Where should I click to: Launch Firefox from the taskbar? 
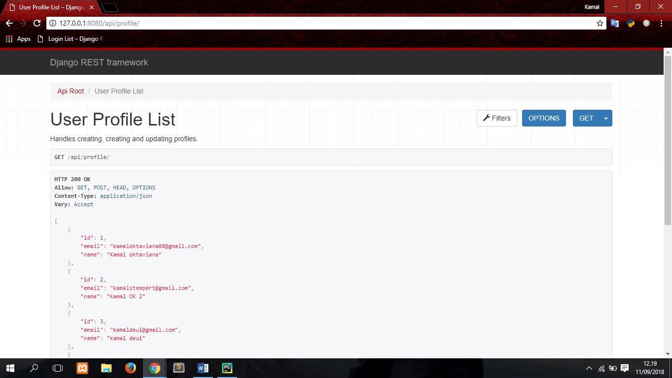pos(131,368)
